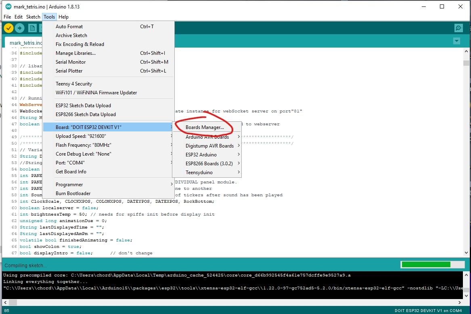
Task: Select Board: "DOIT ESP32 DEVKIT V1" entry
Action: click(109, 127)
